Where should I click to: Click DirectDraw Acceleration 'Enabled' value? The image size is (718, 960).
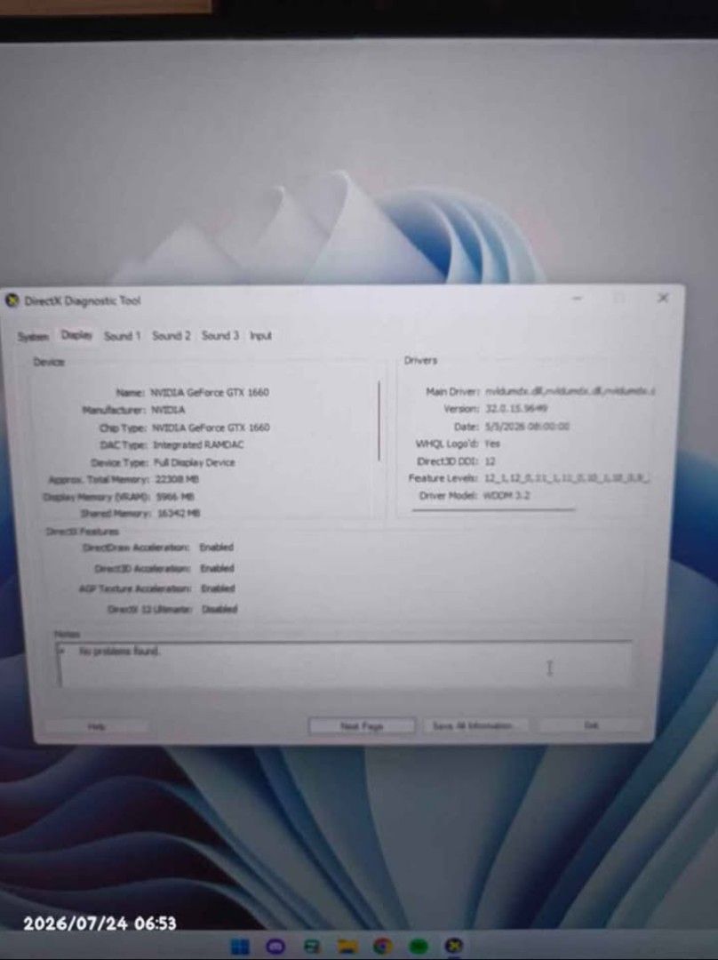click(217, 548)
